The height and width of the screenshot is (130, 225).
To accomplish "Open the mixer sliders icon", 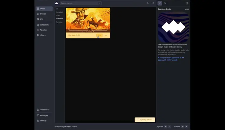I will click(153, 3).
